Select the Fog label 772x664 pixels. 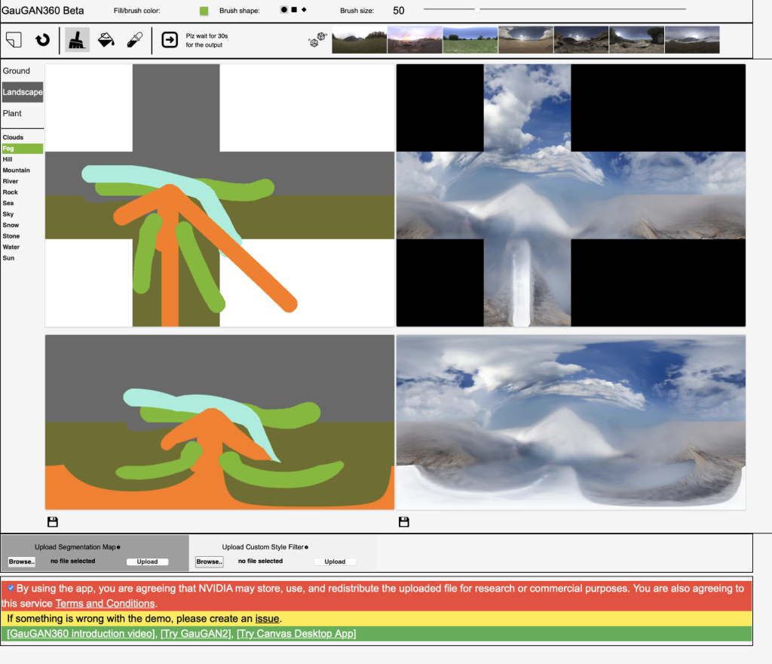22,148
